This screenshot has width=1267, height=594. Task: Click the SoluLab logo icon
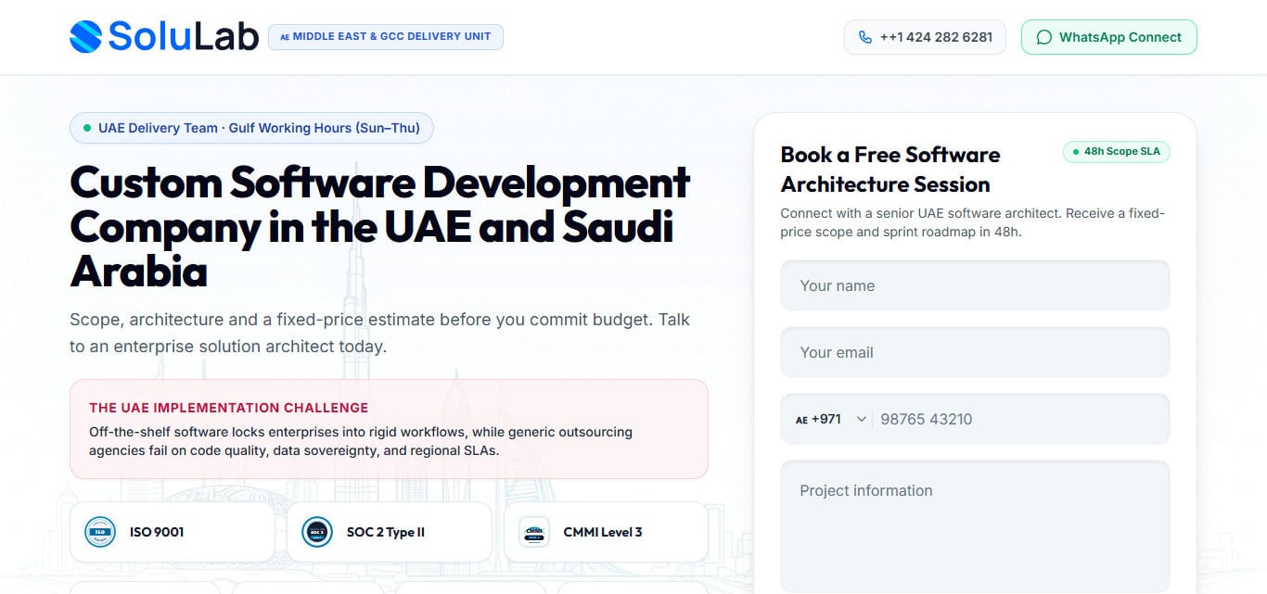pos(85,37)
